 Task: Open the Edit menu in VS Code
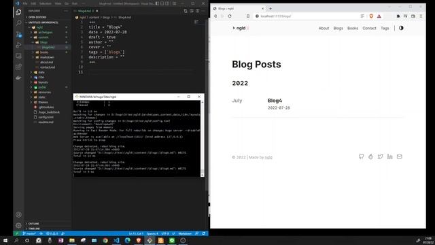point(33,3)
